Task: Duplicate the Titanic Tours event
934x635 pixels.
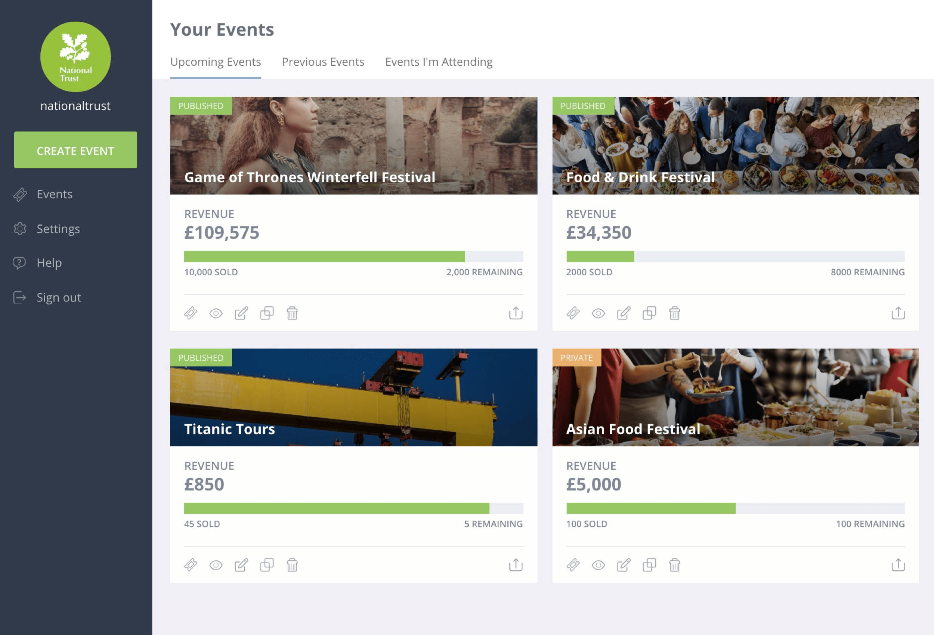Action: [267, 565]
